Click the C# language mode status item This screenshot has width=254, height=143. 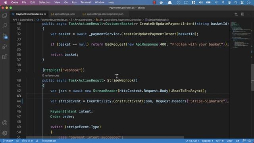coord(237,141)
